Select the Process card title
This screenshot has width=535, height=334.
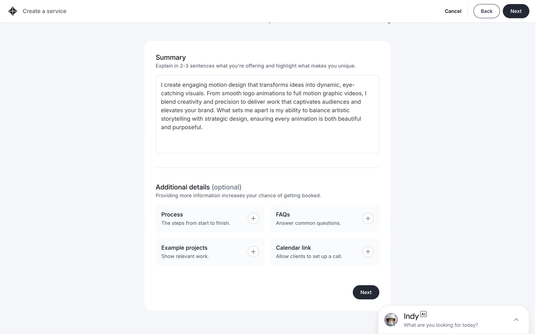(172, 215)
